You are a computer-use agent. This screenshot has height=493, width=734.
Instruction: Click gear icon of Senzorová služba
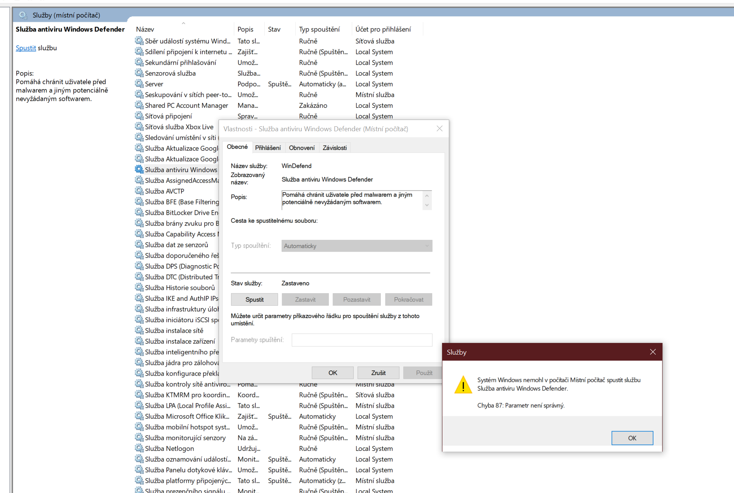(139, 73)
